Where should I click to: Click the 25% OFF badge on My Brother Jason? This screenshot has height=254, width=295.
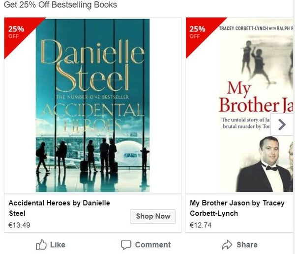[x=199, y=32]
